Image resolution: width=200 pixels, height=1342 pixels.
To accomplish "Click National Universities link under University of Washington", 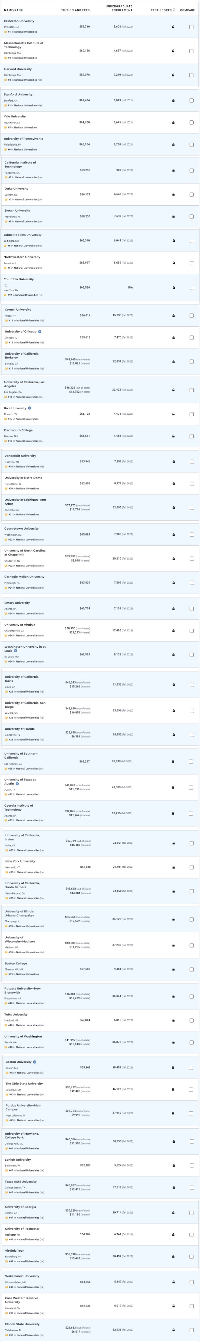I will tap(28, 1047).
